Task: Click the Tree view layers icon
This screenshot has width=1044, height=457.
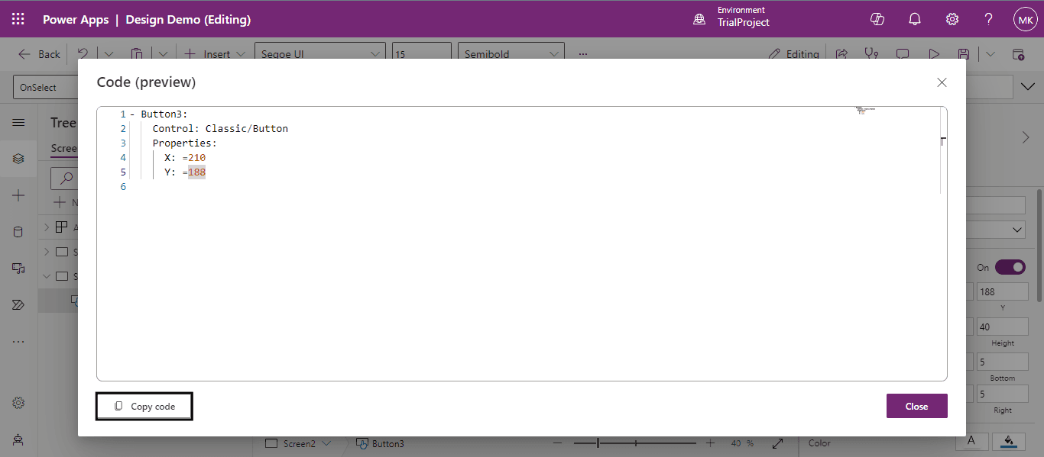Action: coord(18,159)
